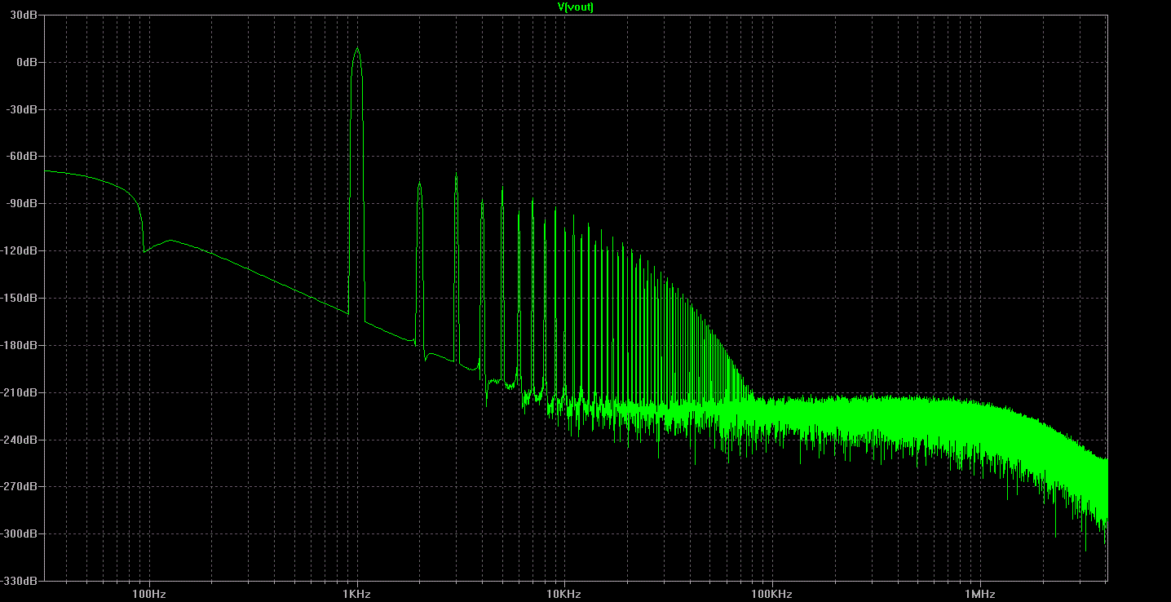Click the 100Hz frequency axis label

pos(148,594)
